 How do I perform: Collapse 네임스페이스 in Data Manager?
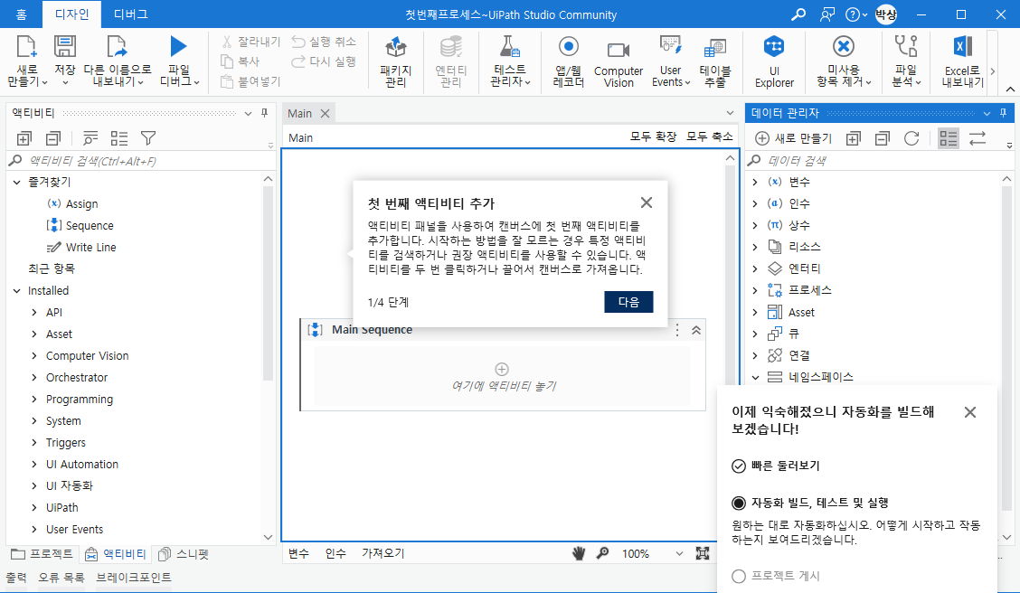click(755, 377)
